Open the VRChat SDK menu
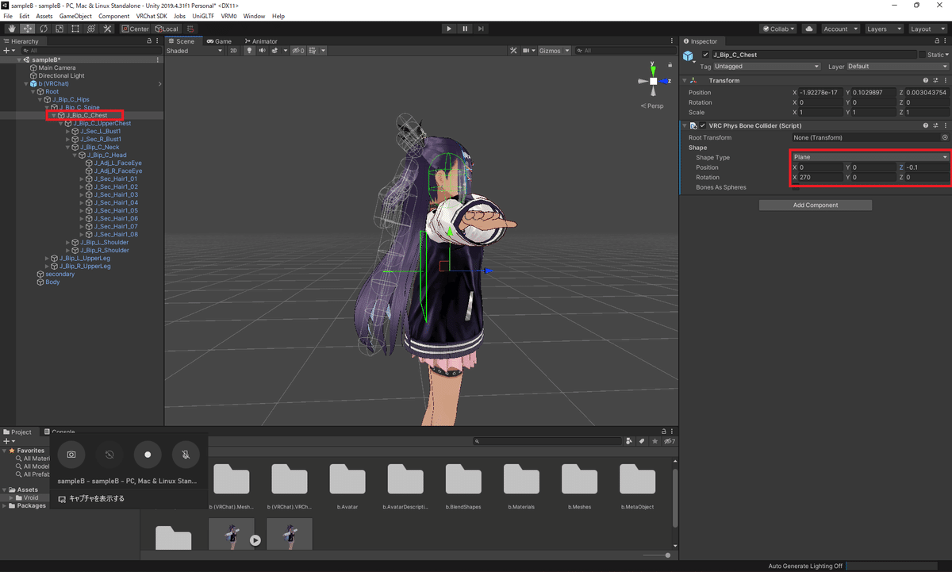Image resolution: width=952 pixels, height=572 pixels. pos(151,16)
